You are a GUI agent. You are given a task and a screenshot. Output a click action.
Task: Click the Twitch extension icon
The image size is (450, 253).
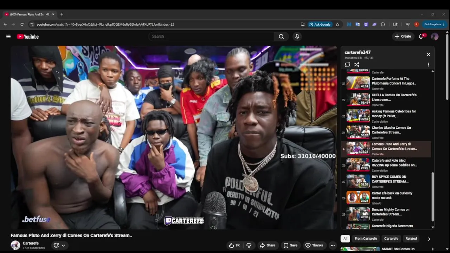pyautogui.click(x=366, y=24)
